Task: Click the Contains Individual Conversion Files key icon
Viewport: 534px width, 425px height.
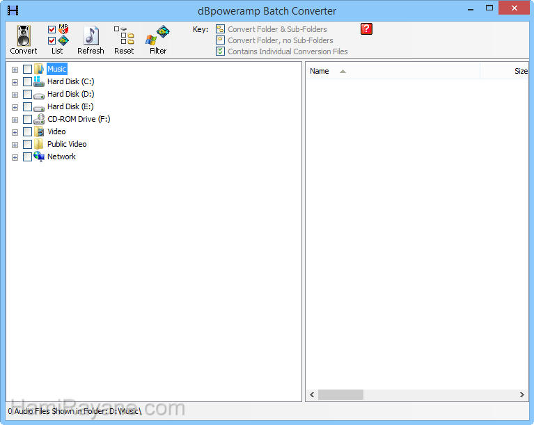Action: [x=220, y=51]
